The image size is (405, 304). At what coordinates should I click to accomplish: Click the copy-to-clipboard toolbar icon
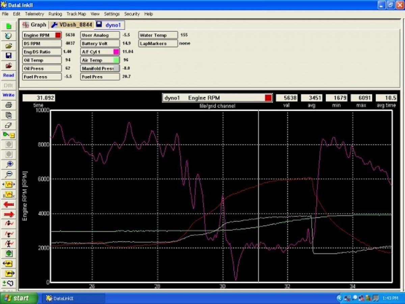8,115
